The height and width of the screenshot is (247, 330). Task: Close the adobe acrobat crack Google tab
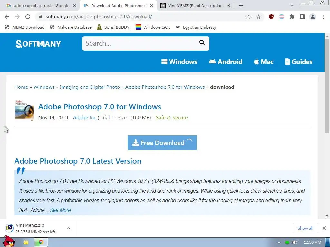coord(75,6)
